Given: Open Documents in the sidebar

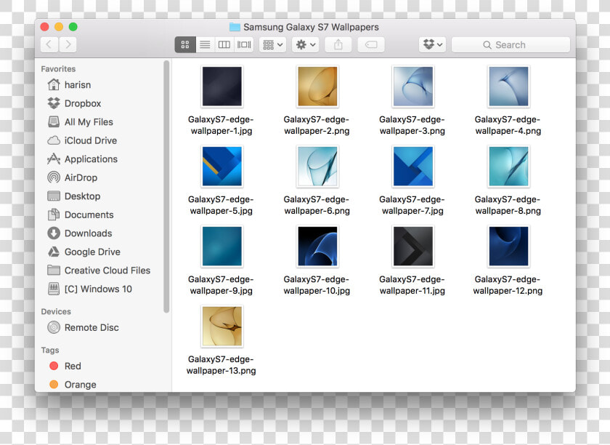Looking at the screenshot, I should coord(80,215).
